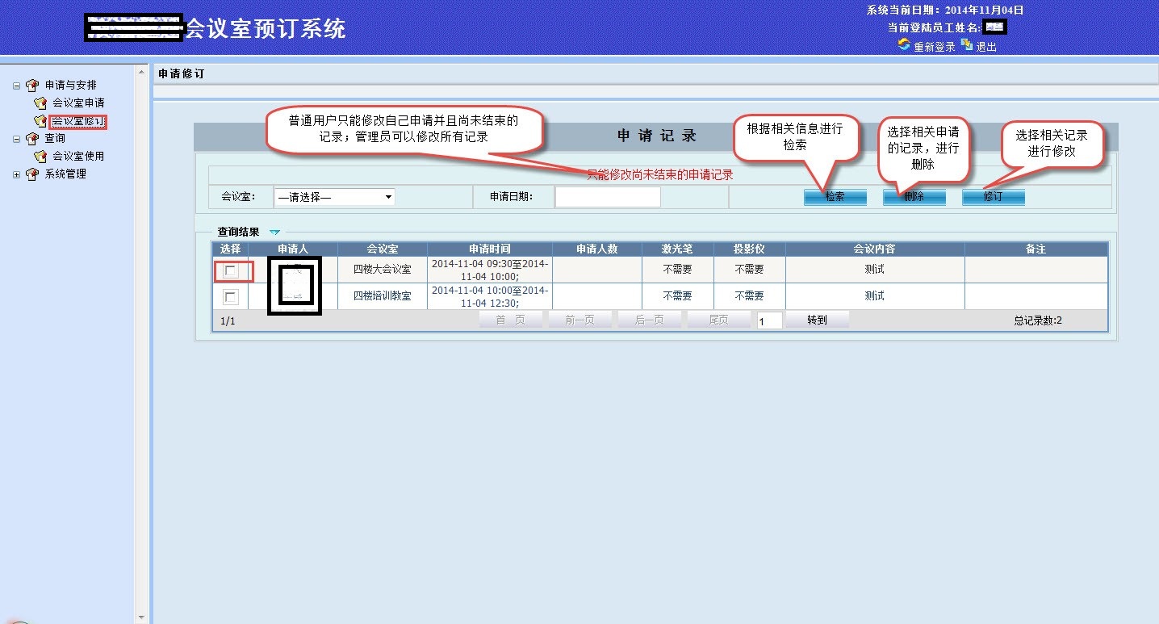Click the 1/1 page indicator

pyautogui.click(x=228, y=321)
